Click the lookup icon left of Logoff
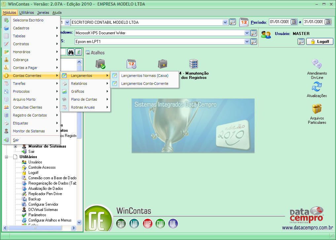Screen dimensions: 336x240 (301, 42)
